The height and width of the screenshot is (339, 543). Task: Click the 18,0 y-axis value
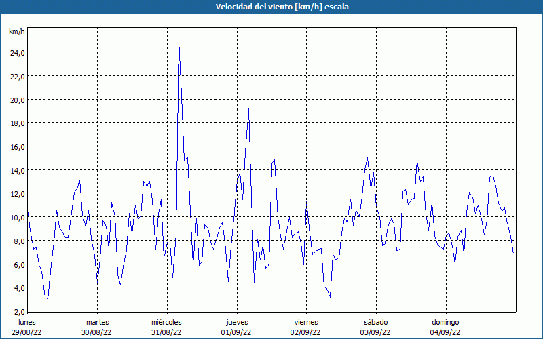click(18, 123)
